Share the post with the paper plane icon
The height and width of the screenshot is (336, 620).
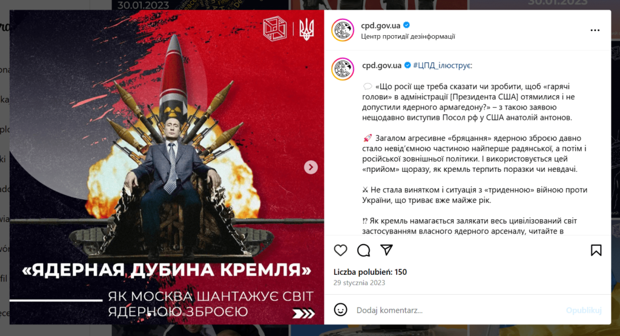pos(386,250)
